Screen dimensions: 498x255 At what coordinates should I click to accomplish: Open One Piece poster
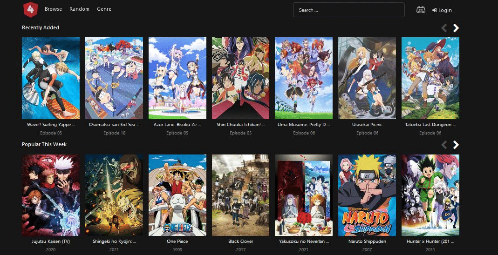177,195
